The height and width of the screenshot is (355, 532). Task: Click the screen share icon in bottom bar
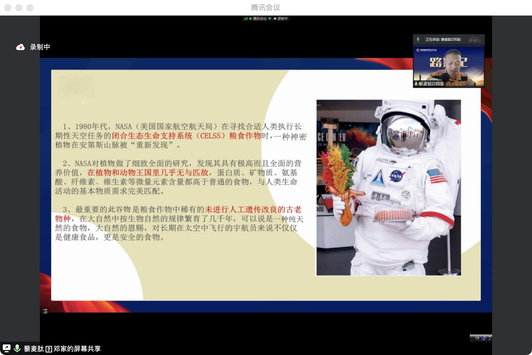click(7, 348)
